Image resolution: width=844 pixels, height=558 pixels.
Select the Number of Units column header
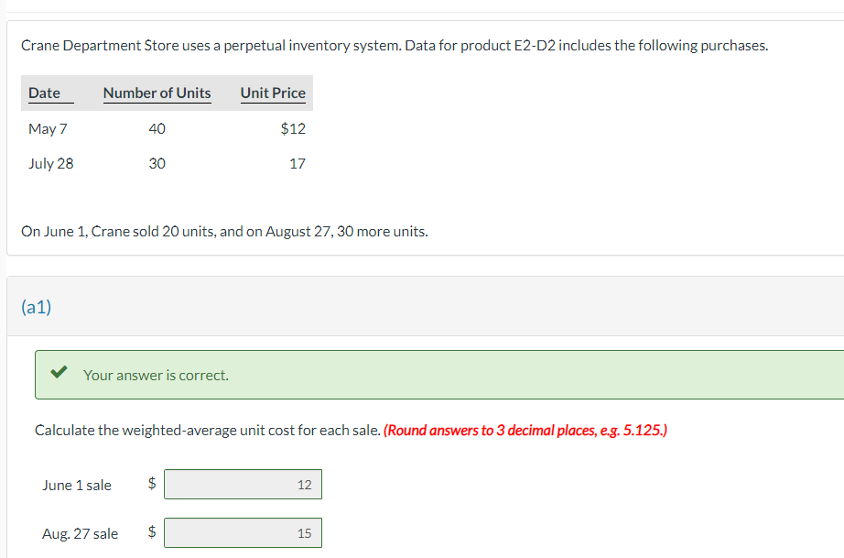pos(157,93)
